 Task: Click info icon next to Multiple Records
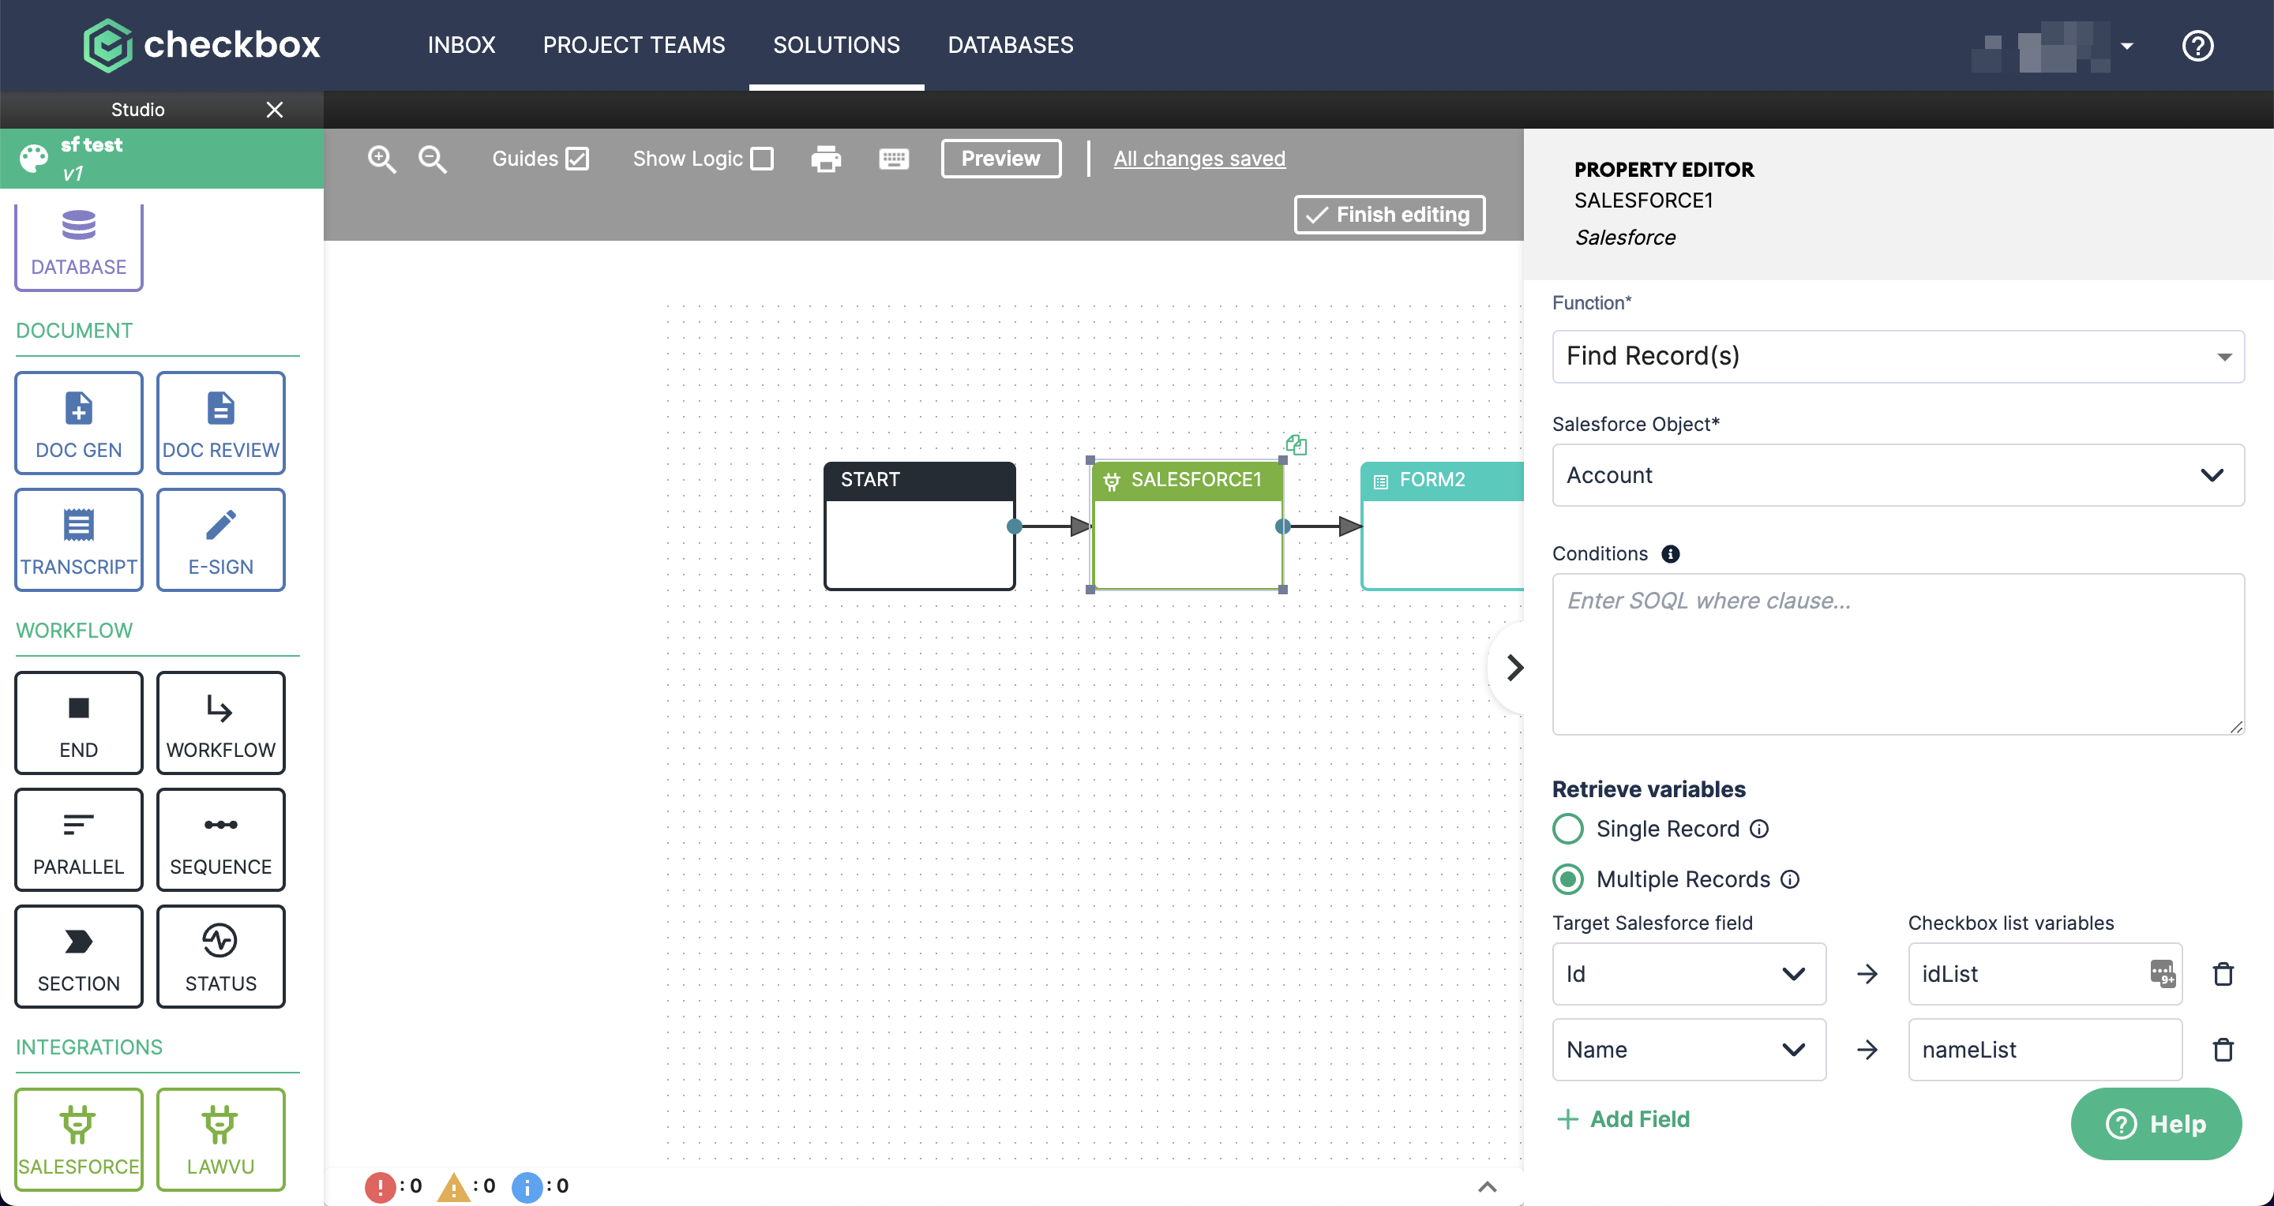(1790, 879)
